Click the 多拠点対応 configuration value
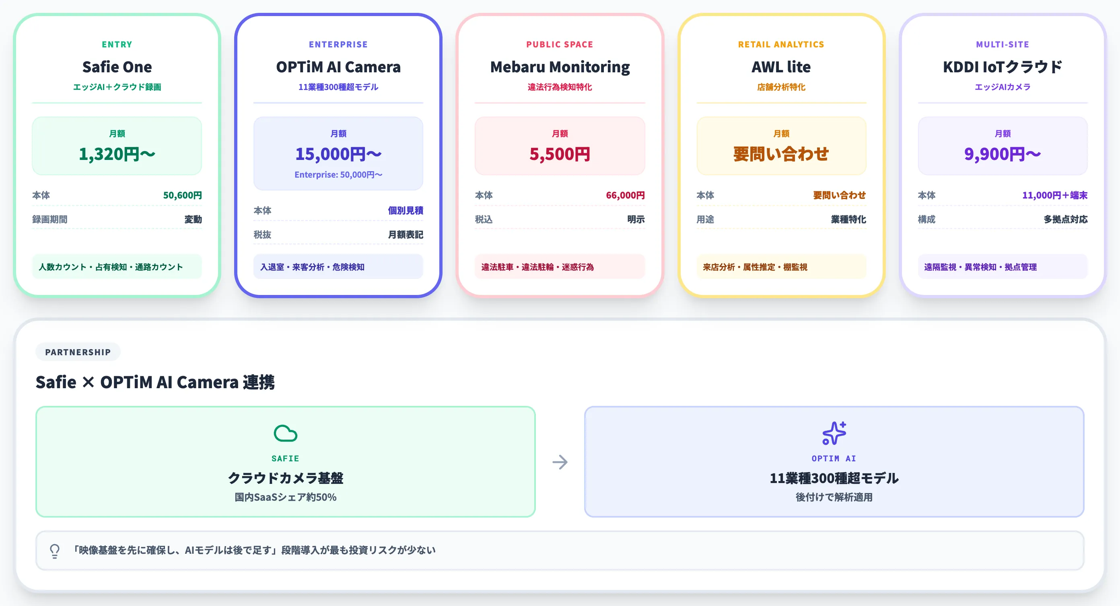This screenshot has height=606, width=1120. pos(1066,219)
